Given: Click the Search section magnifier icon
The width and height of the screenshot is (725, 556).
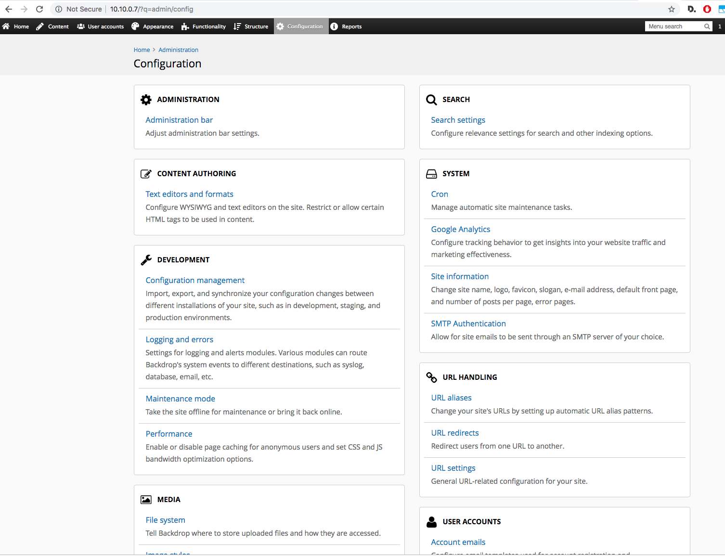Looking at the screenshot, I should 431,100.
